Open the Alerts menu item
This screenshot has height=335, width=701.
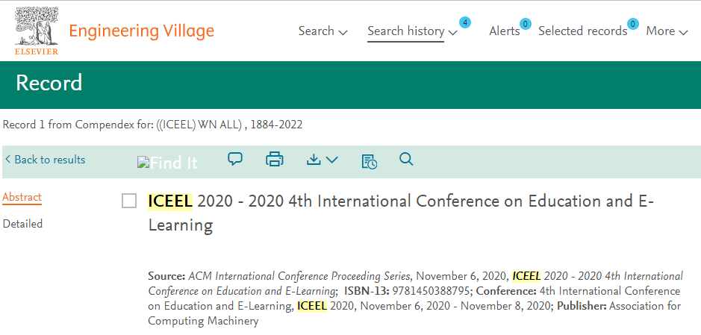tap(505, 31)
